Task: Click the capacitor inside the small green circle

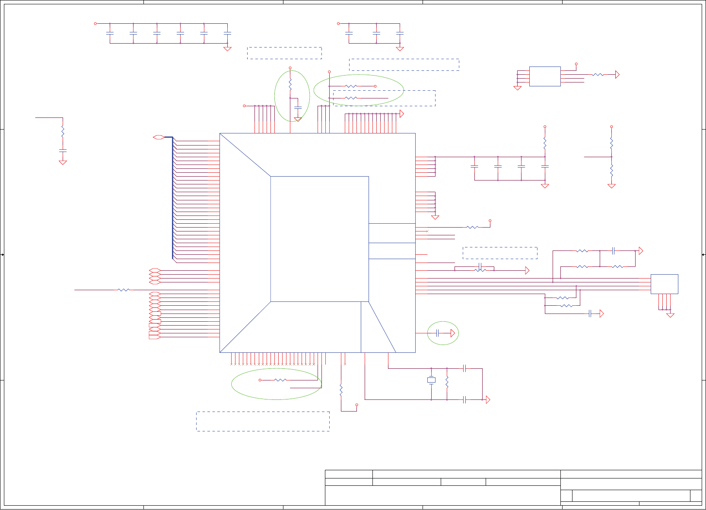Action: pyautogui.click(x=438, y=333)
